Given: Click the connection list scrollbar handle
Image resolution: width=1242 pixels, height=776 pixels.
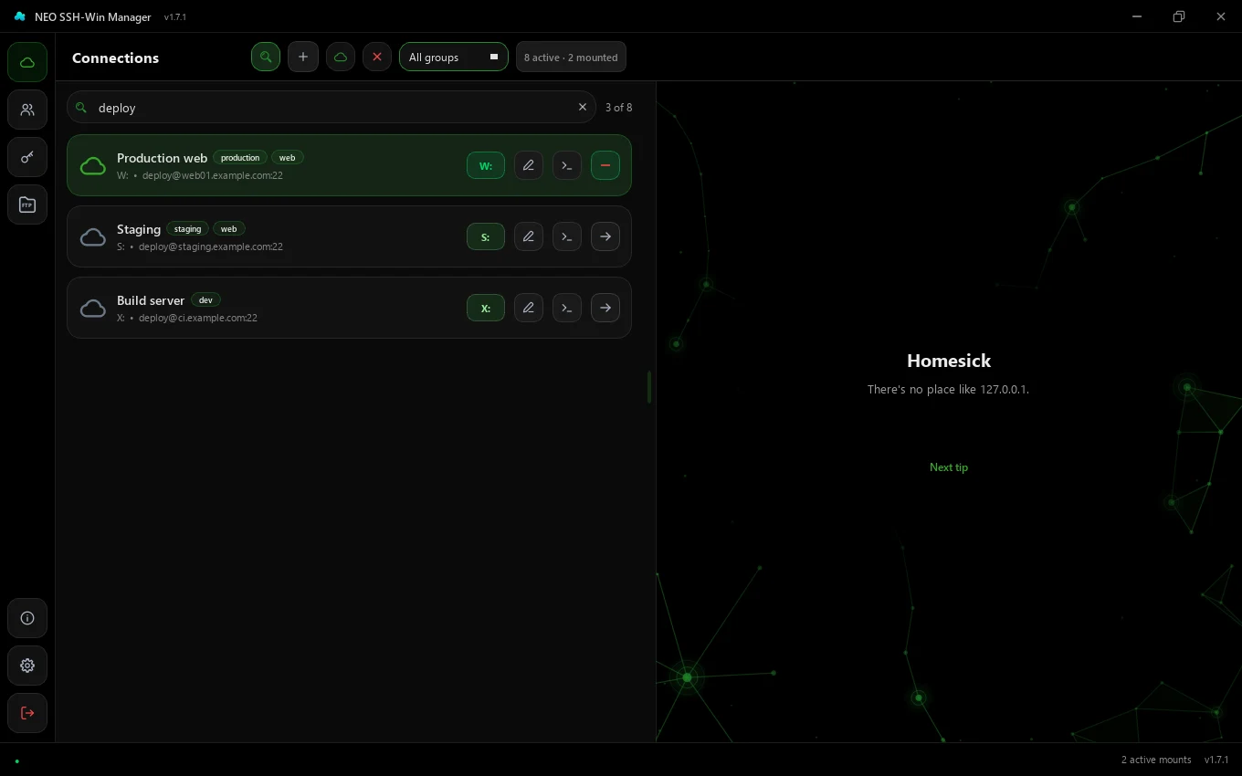Looking at the screenshot, I should click(649, 387).
